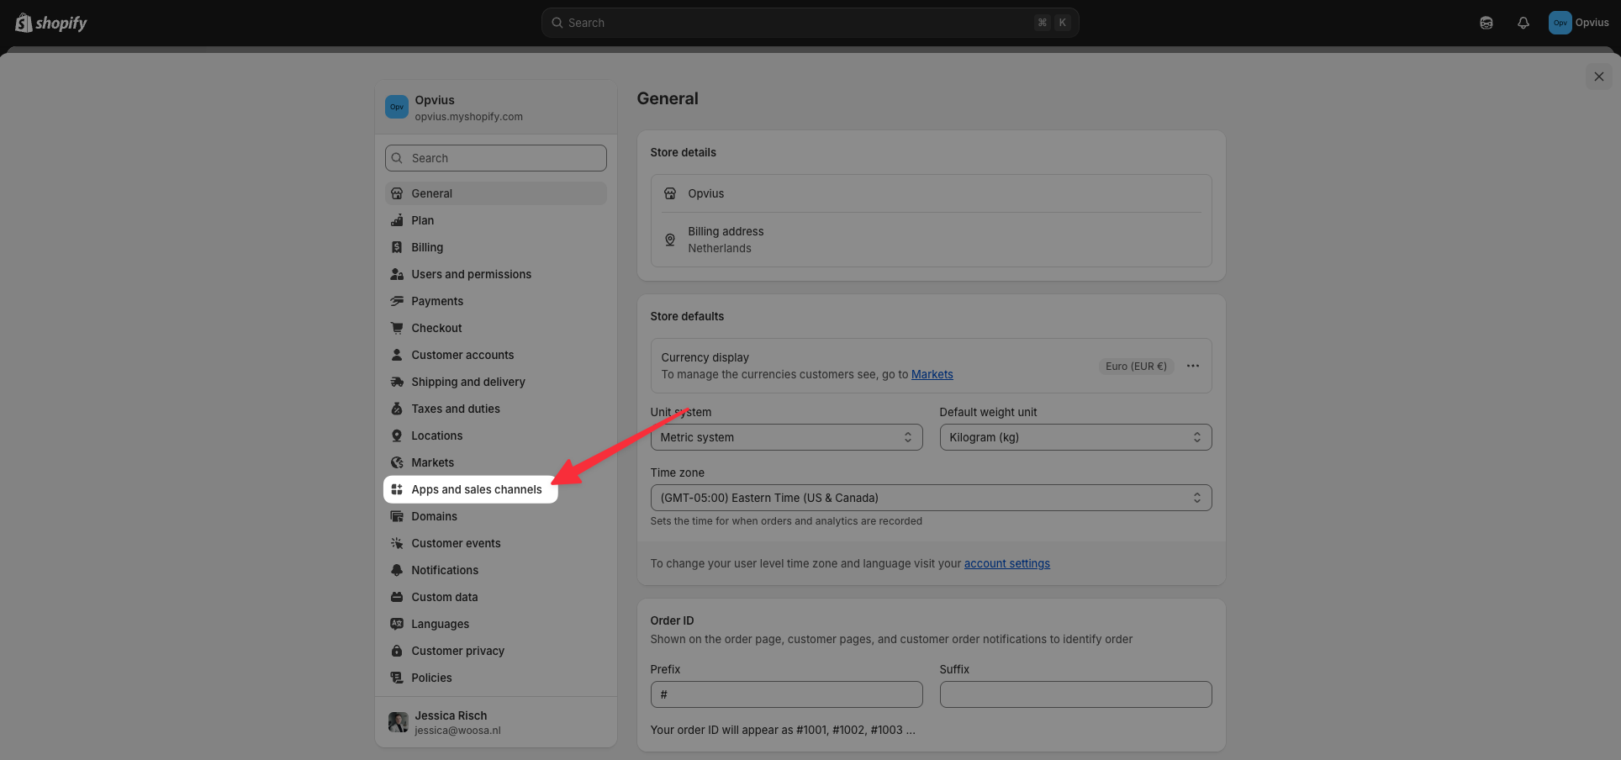Expand the Time zone dropdown
Screen dimensions: 1621x760
pyautogui.click(x=930, y=498)
